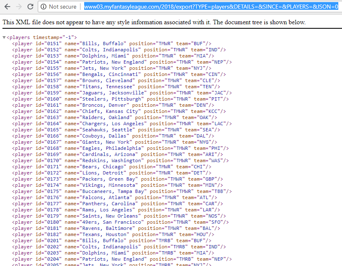Select the Cardinals, Arizona row
The height and width of the screenshot is (266, 342).
pos(117,154)
